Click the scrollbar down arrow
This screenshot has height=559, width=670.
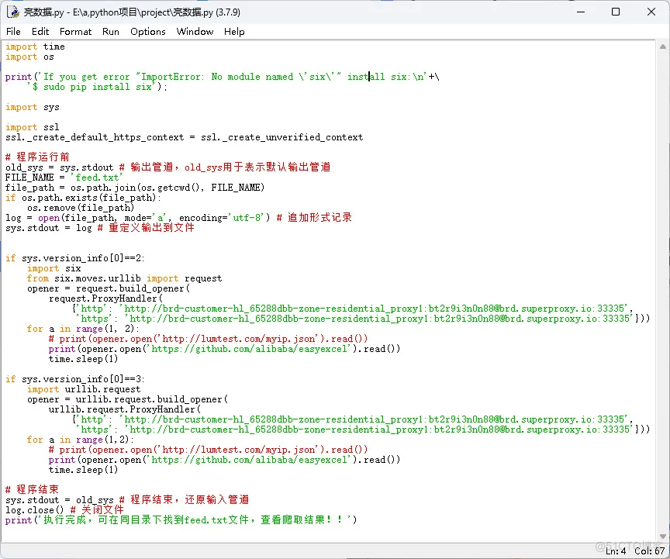pyautogui.click(x=663, y=537)
